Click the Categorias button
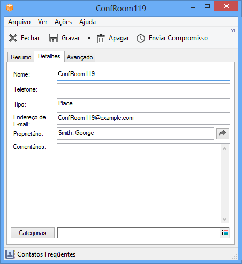This screenshot has width=242, height=264. [x=33, y=232]
